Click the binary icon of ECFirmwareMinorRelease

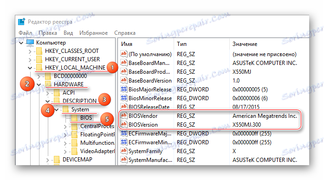pos(124,142)
